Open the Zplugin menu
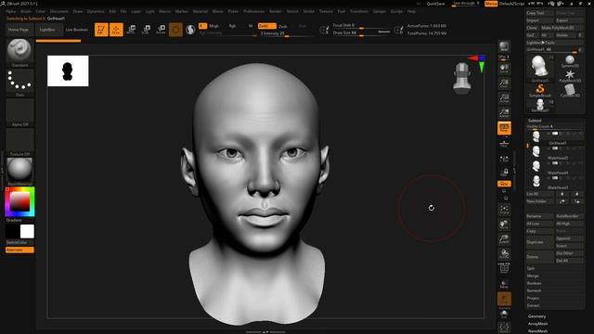The height and width of the screenshot is (334, 594). point(380,11)
